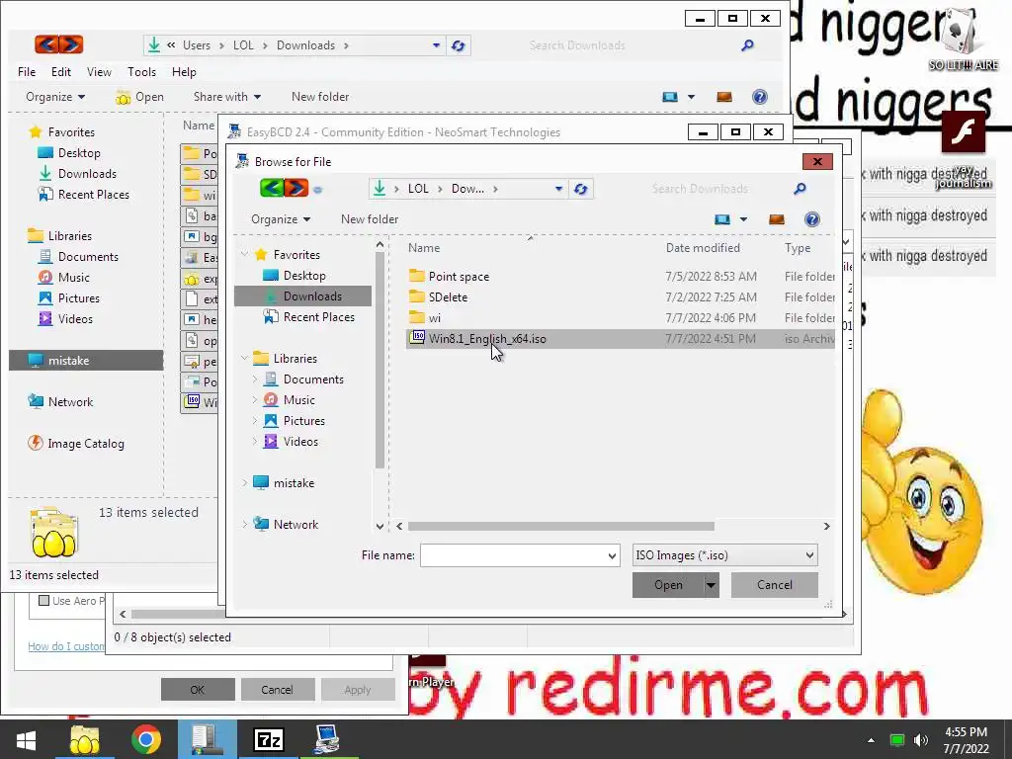Image resolution: width=1012 pixels, height=759 pixels.
Task: Open Edit menu in Explorer window
Action: tap(61, 71)
